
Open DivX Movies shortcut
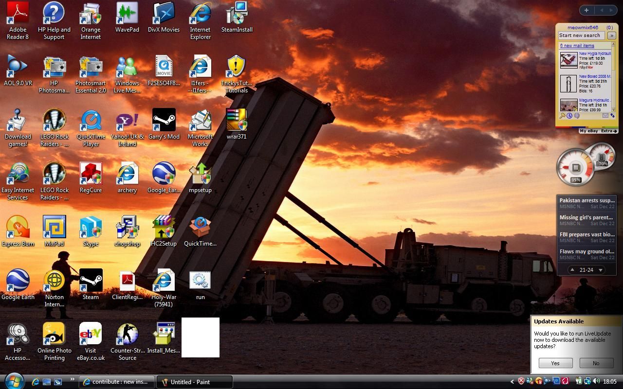[x=164, y=18]
